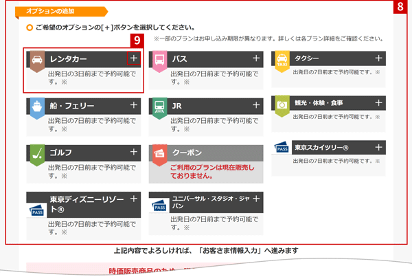412x279 pixels.
Task: Expand レンタカー option with plus button
Action: (134, 59)
